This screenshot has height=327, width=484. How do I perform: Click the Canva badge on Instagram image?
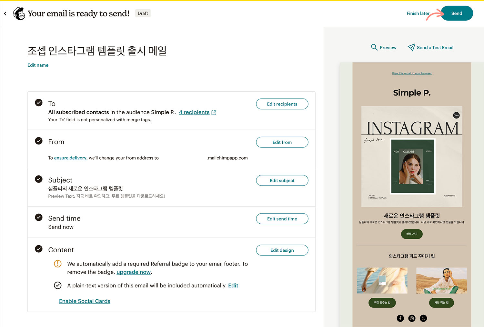click(456, 115)
